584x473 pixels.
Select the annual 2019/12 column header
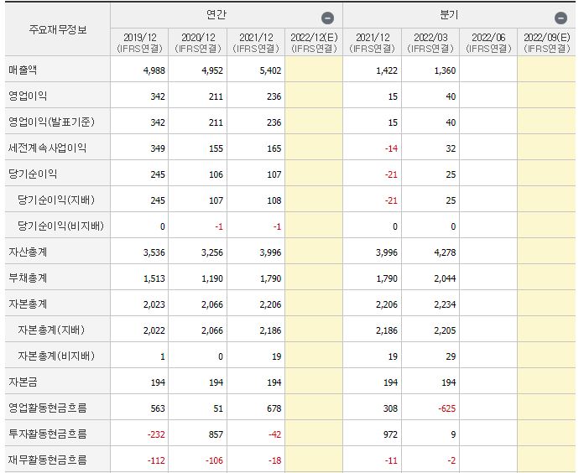(139, 43)
